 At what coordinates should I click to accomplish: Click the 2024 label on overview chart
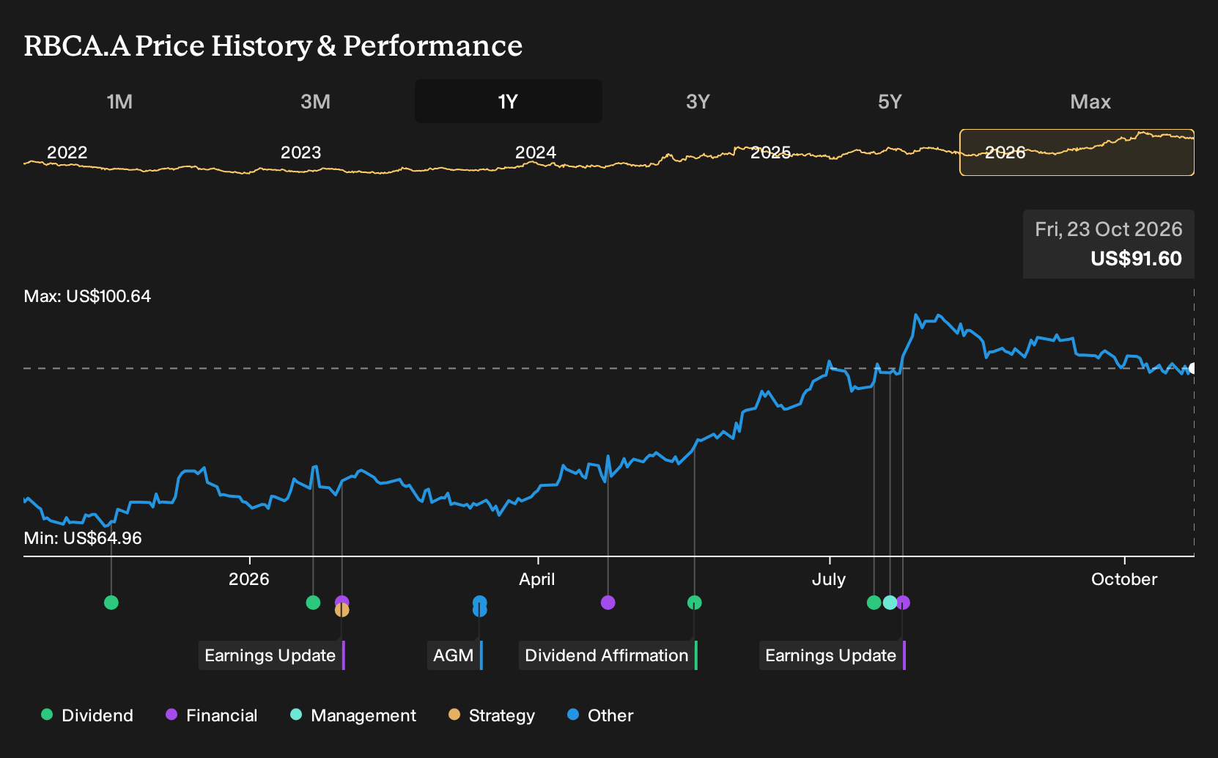point(536,152)
